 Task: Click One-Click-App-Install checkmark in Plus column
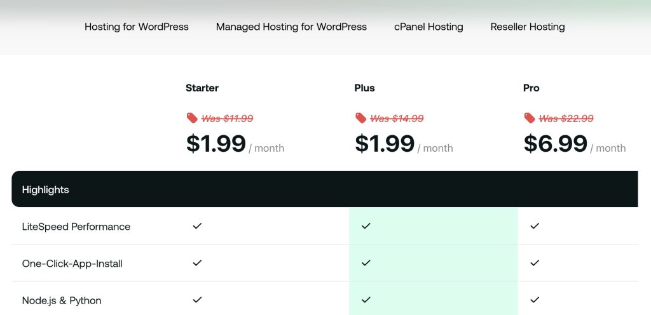(x=366, y=263)
